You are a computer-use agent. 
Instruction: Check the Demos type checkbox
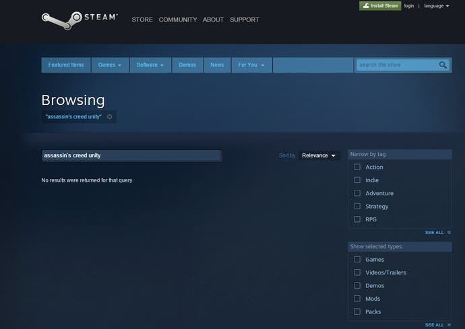(x=357, y=285)
